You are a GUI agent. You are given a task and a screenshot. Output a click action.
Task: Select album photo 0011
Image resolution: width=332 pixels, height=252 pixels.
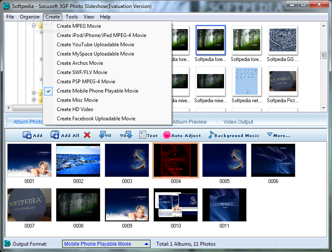click(224, 205)
